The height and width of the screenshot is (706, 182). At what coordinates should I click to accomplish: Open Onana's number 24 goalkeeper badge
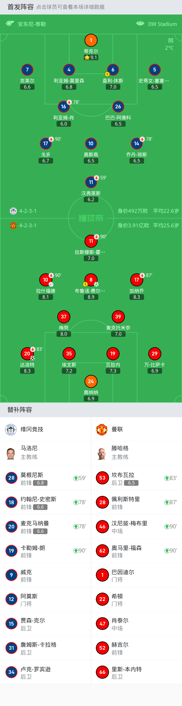[x=91, y=381]
